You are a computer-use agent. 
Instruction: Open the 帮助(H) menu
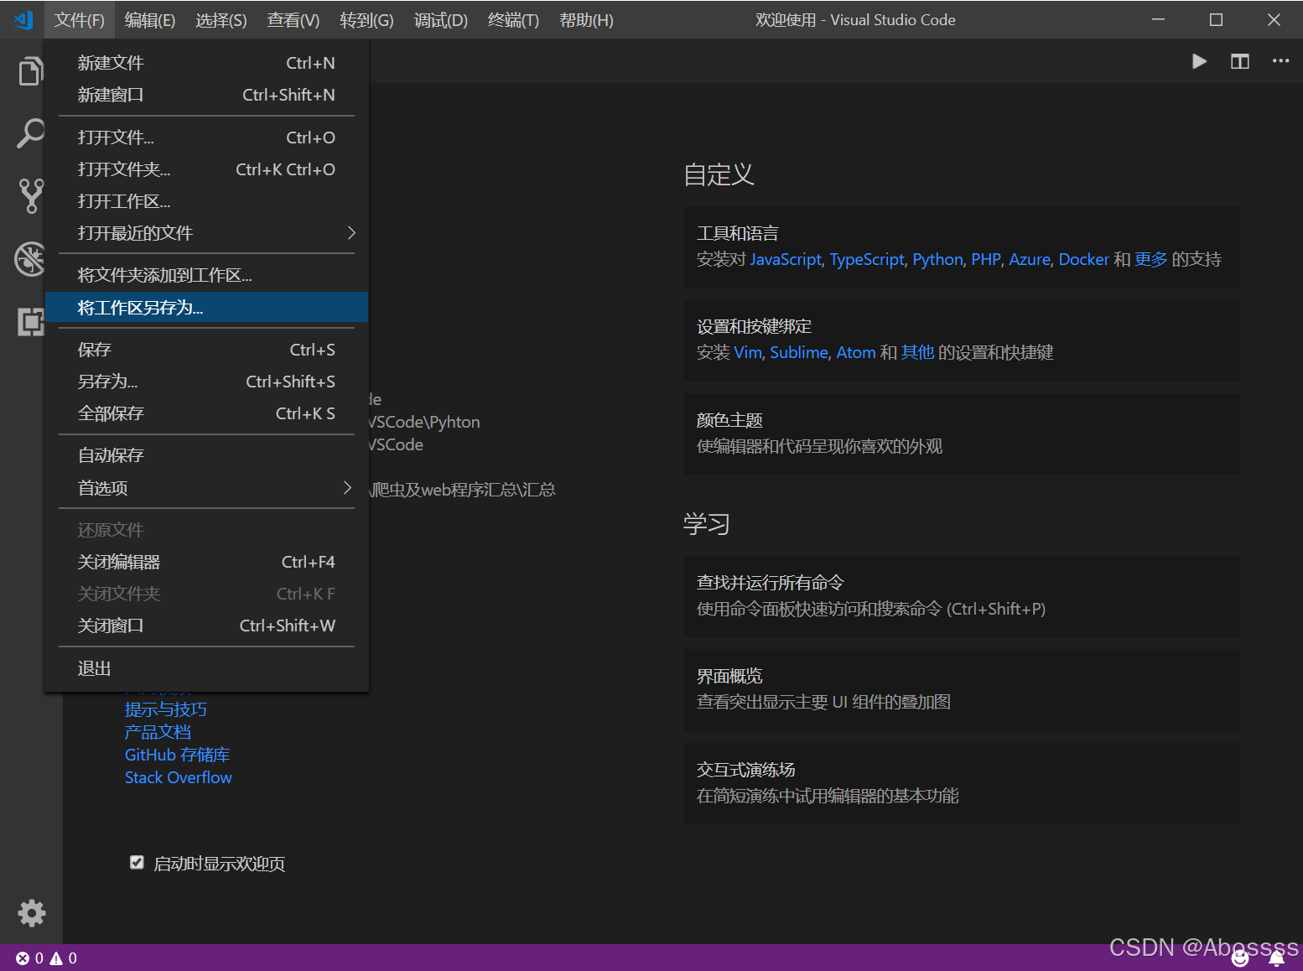point(586,20)
